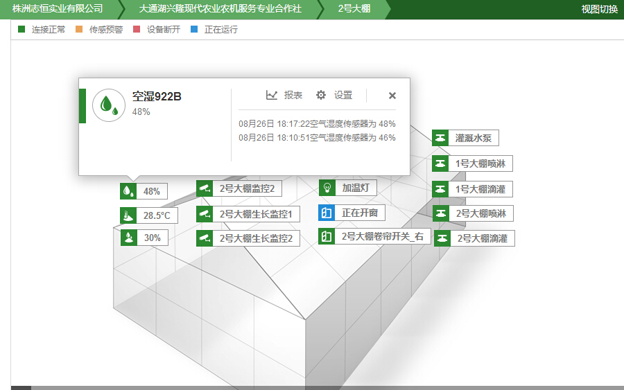Click the 灌溉水泵 valve icon
This screenshot has height=390, width=624.
(x=440, y=138)
